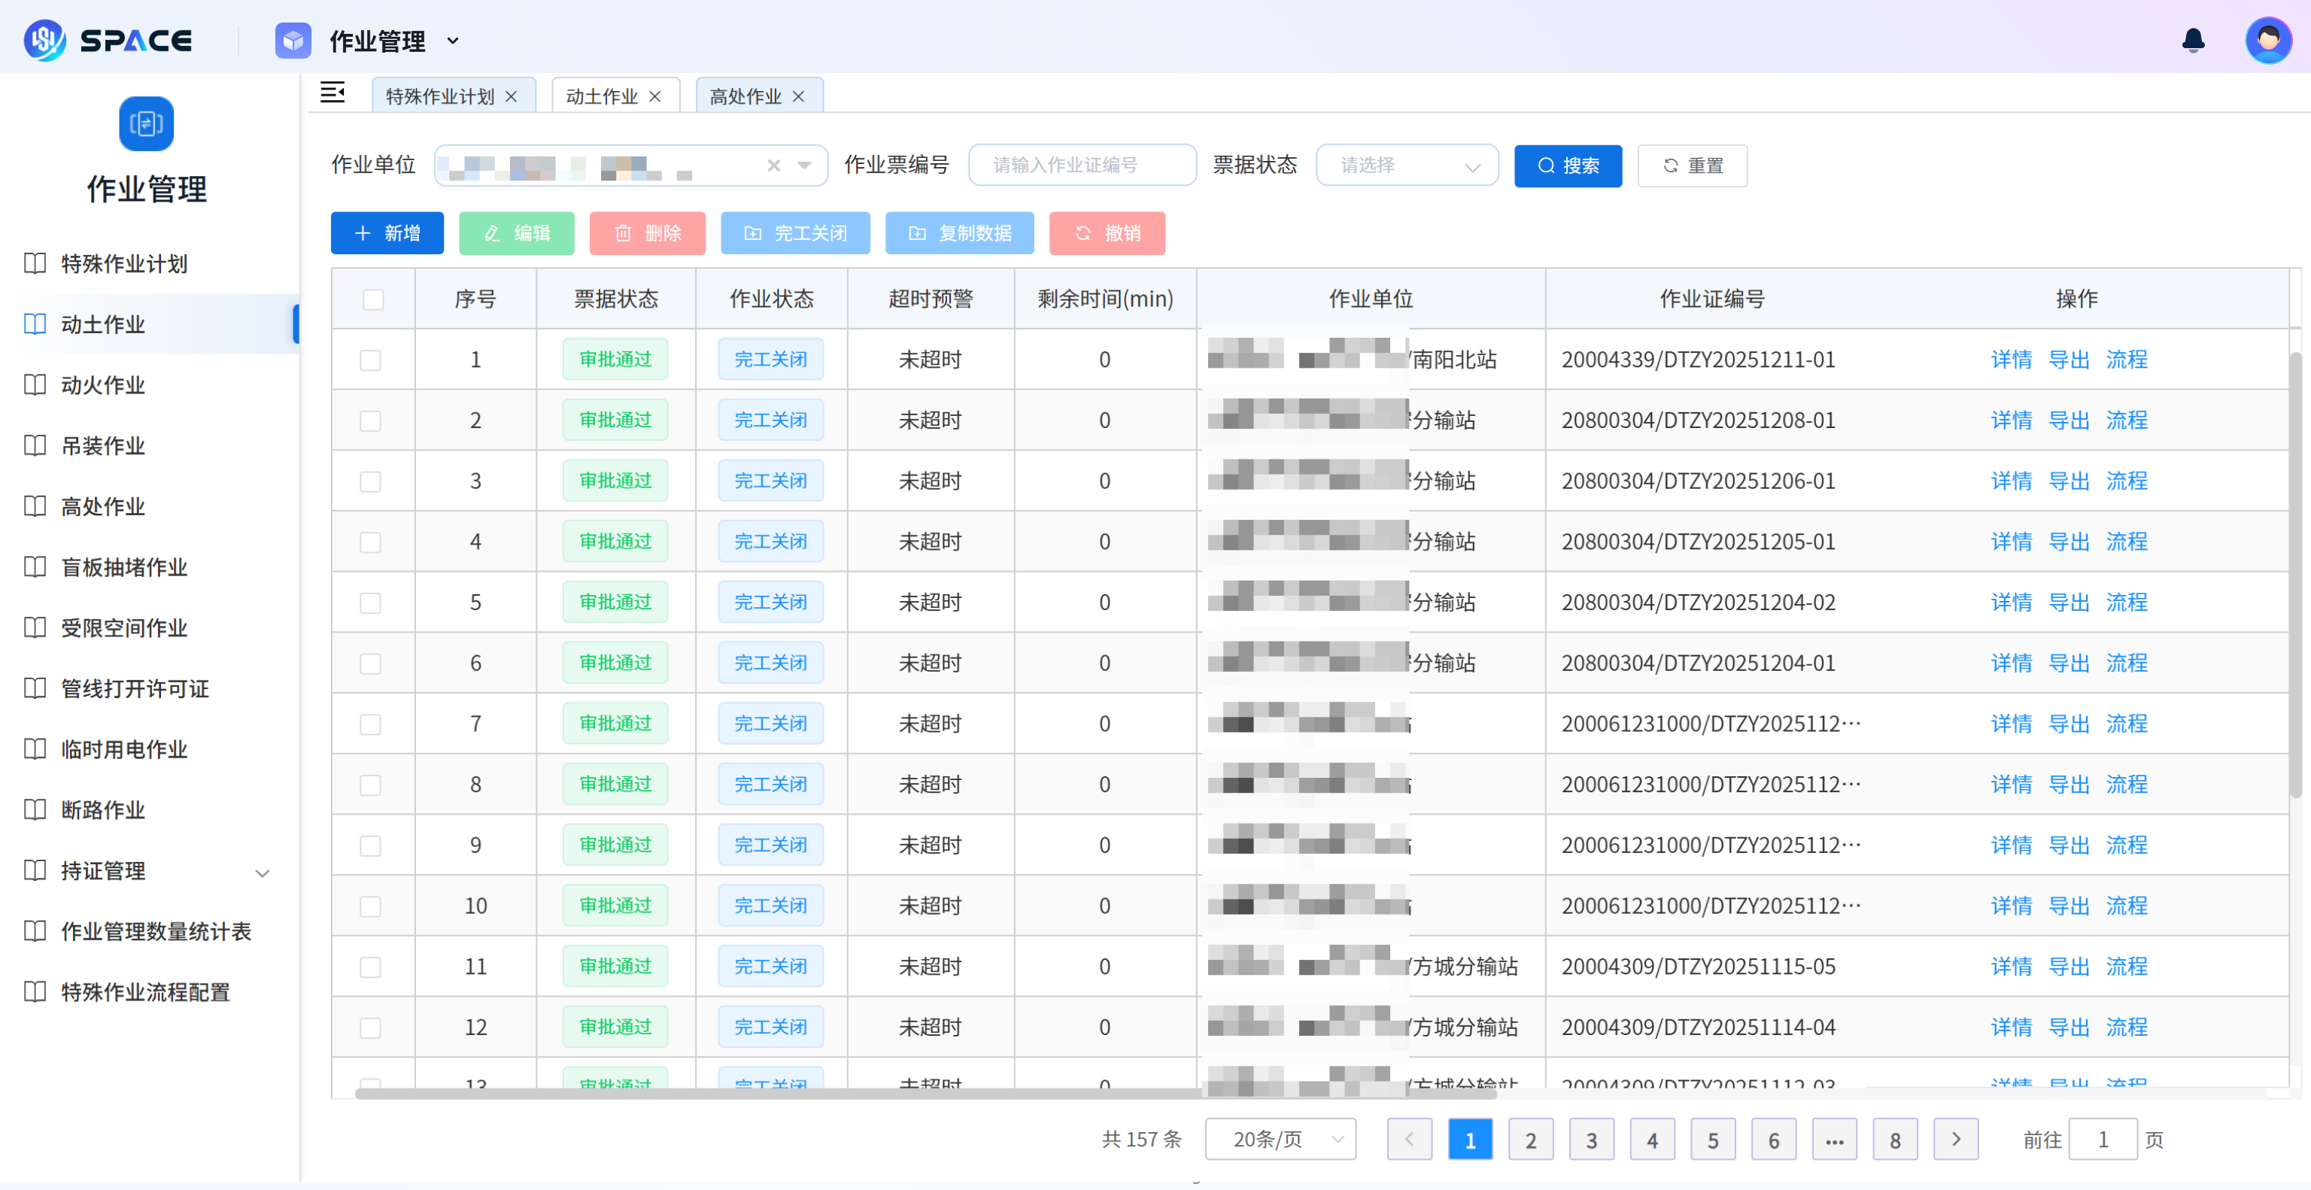Image resolution: width=2311 pixels, height=1190 pixels.
Task: Expand the 持证管理 sidebar section
Action: [260, 871]
